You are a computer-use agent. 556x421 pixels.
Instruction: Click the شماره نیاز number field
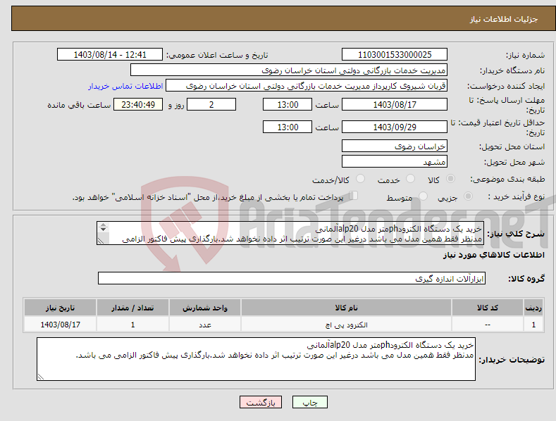point(395,55)
